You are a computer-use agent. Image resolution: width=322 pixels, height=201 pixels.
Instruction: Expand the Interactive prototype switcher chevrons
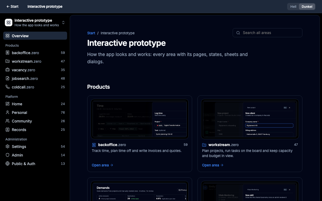click(x=63, y=23)
